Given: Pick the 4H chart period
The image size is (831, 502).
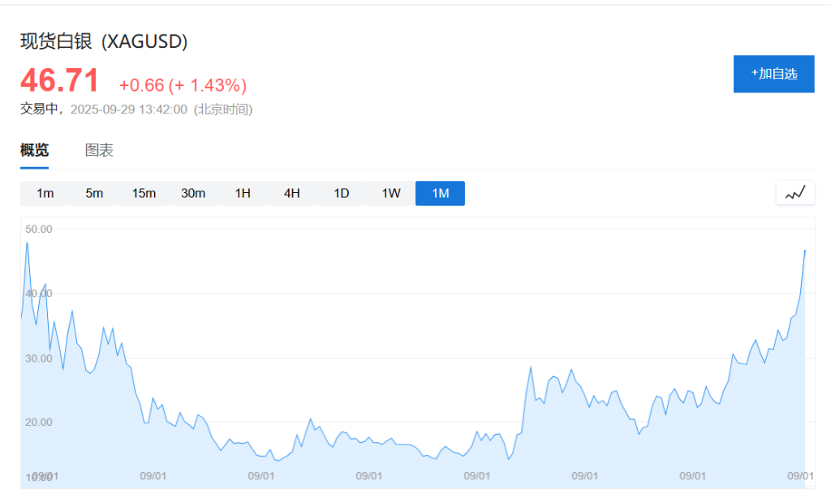Looking at the screenshot, I should pyautogui.click(x=292, y=193).
